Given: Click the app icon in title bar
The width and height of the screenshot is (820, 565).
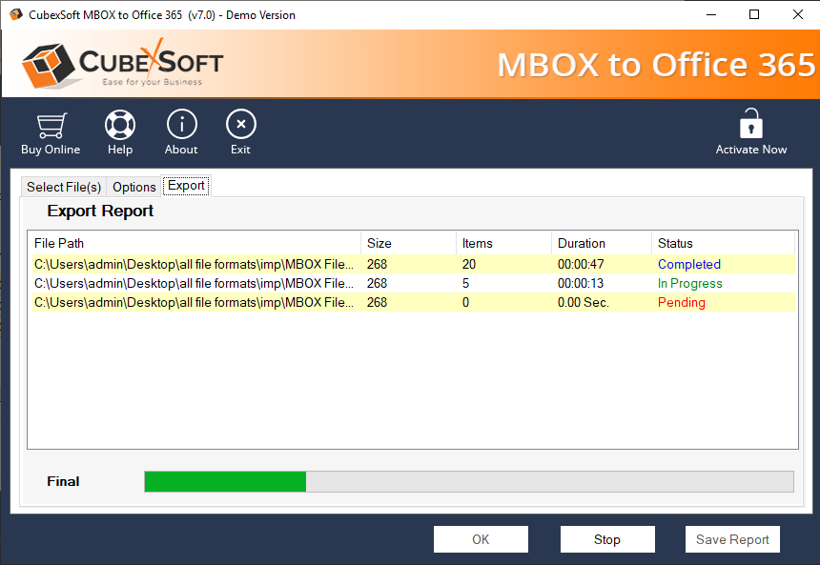Looking at the screenshot, I should pos(15,14).
